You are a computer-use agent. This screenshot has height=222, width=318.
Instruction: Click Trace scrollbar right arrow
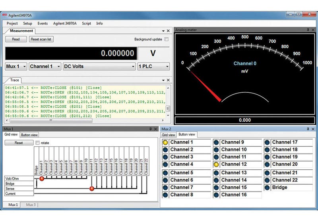pyautogui.click(x=163, y=120)
